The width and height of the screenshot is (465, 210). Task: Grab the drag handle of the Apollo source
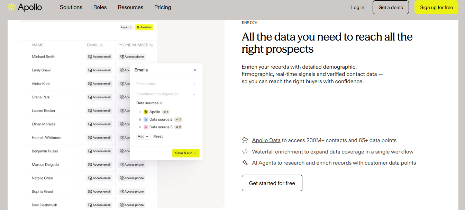coord(140,112)
